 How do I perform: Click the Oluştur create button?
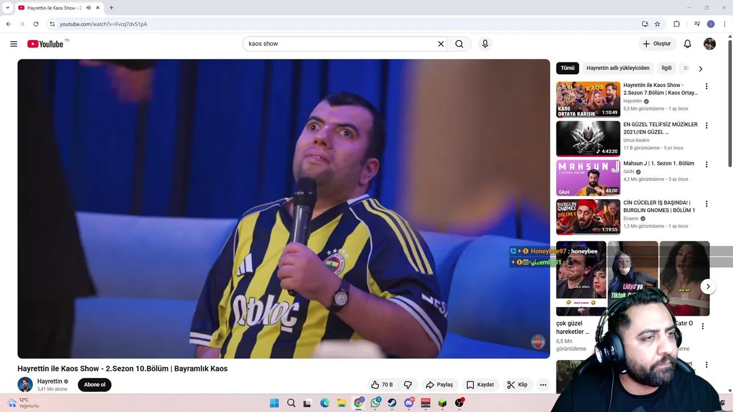pyautogui.click(x=657, y=44)
